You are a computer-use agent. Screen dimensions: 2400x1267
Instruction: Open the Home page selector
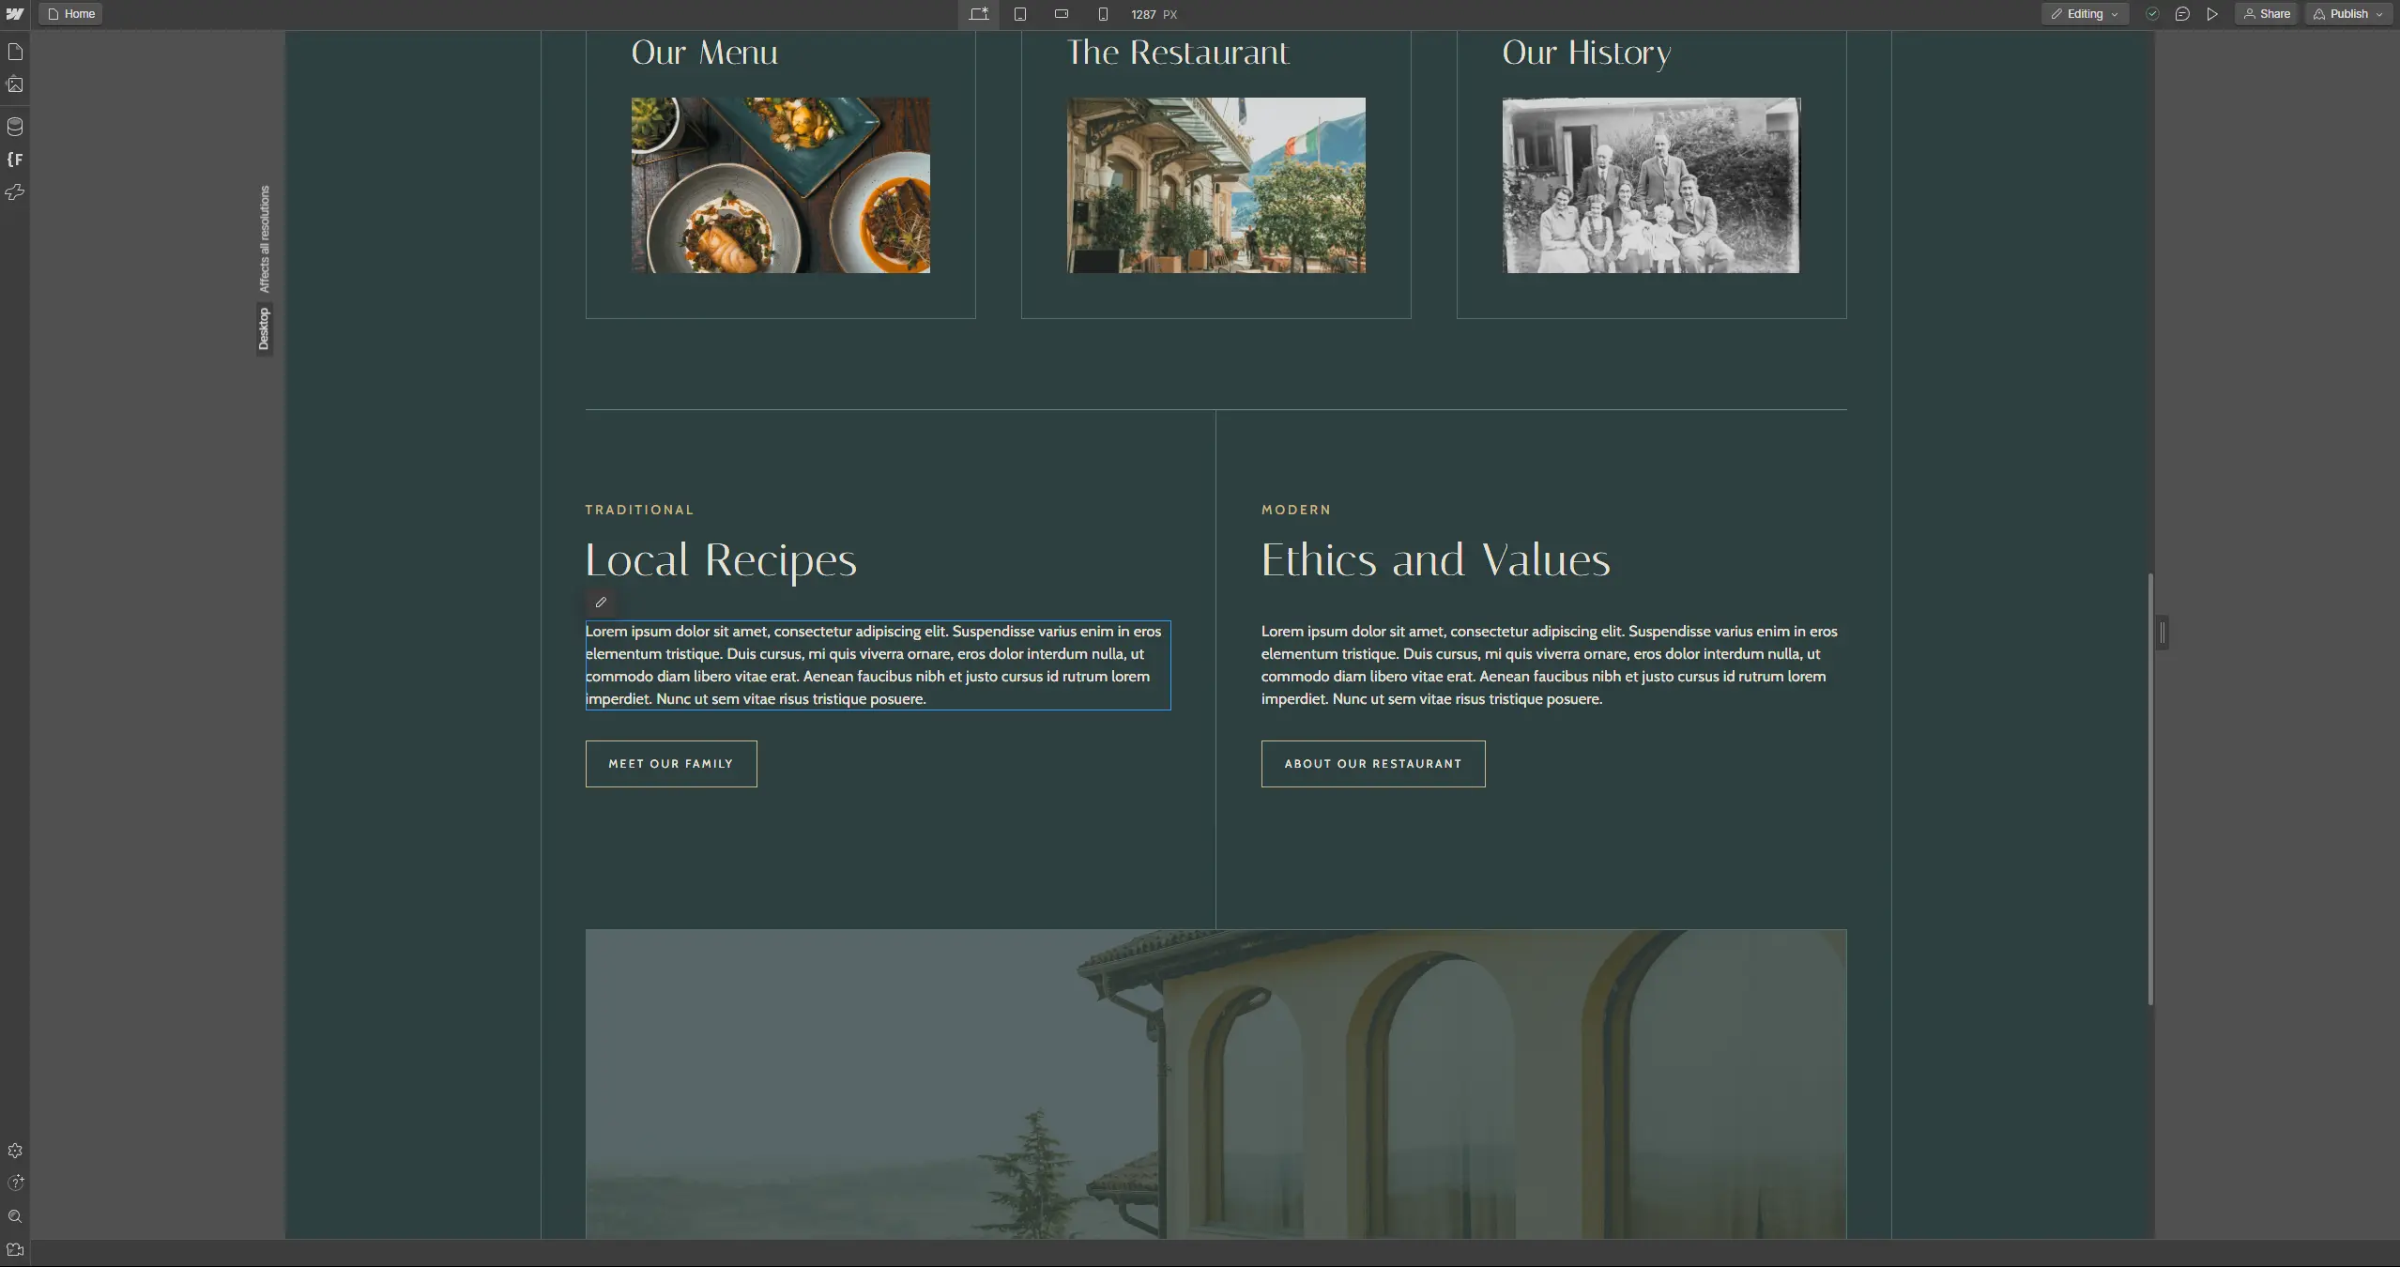[71, 14]
